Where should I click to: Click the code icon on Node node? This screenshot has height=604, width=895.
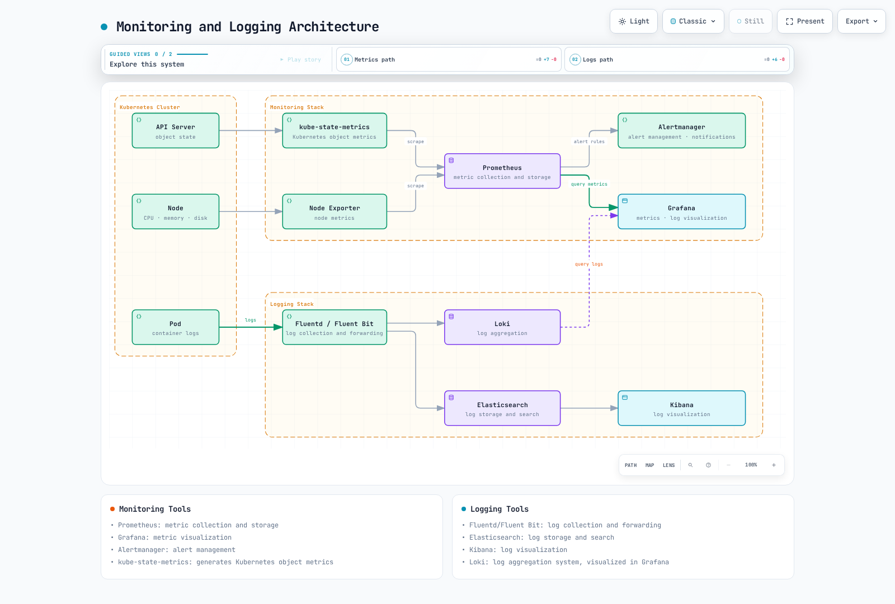coord(139,201)
